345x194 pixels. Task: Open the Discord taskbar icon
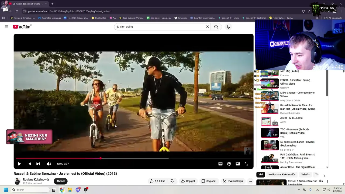coord(78,190)
